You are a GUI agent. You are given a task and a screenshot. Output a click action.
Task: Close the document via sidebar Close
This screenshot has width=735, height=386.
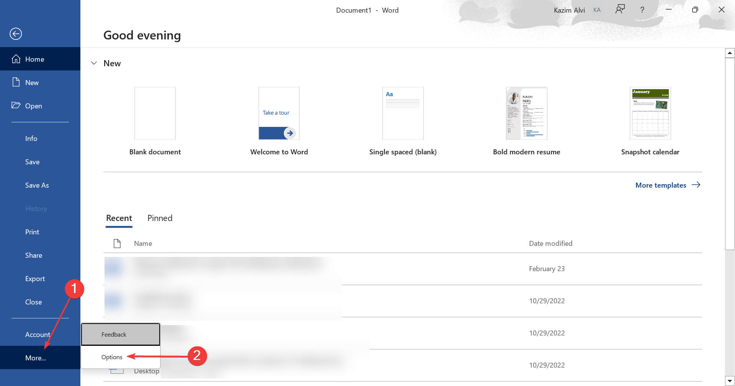pyautogui.click(x=40, y=302)
